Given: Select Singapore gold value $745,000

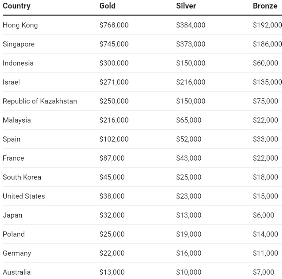Looking at the screenshot, I should [x=114, y=44].
